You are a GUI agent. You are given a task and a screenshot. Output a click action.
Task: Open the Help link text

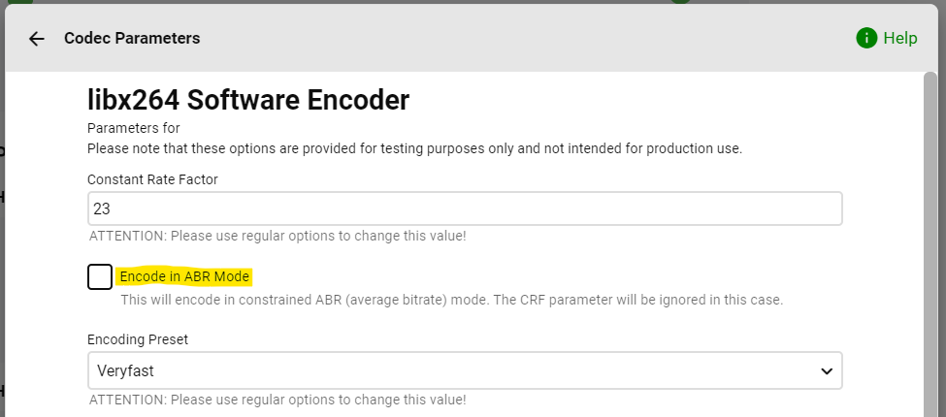899,39
